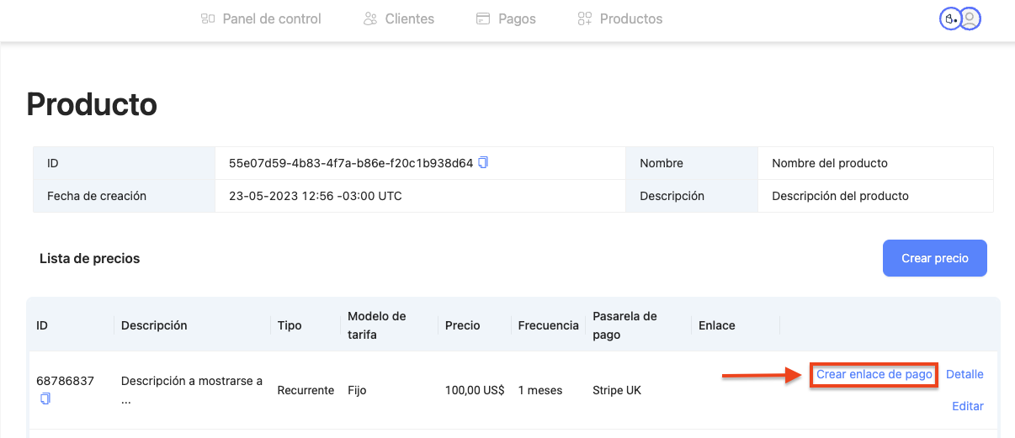Click the Pasarela de pago column header

point(624,325)
